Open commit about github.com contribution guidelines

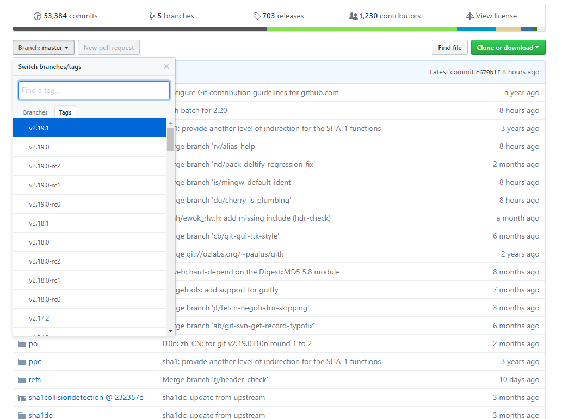tap(257, 93)
